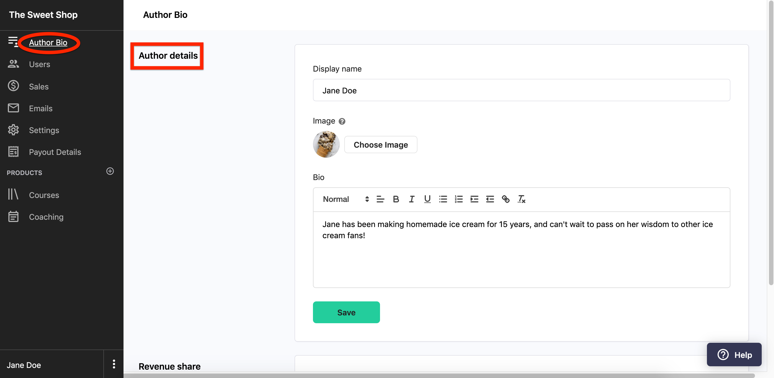Image resolution: width=774 pixels, height=378 pixels.
Task: Click the Display name label
Action: click(x=337, y=69)
